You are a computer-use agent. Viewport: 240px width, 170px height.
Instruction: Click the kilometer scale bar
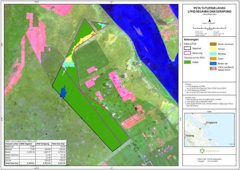click(209, 28)
